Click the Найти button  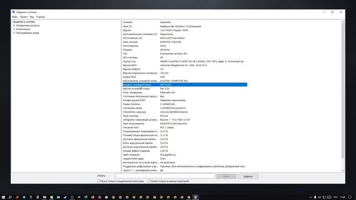(x=226, y=176)
